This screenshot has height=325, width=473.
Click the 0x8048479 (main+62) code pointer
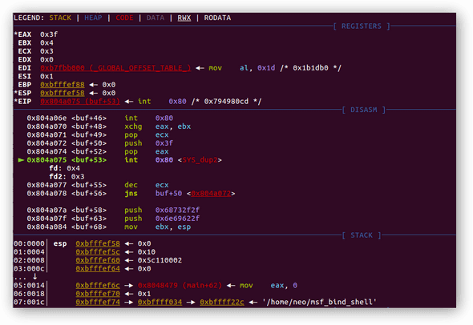pos(180,285)
